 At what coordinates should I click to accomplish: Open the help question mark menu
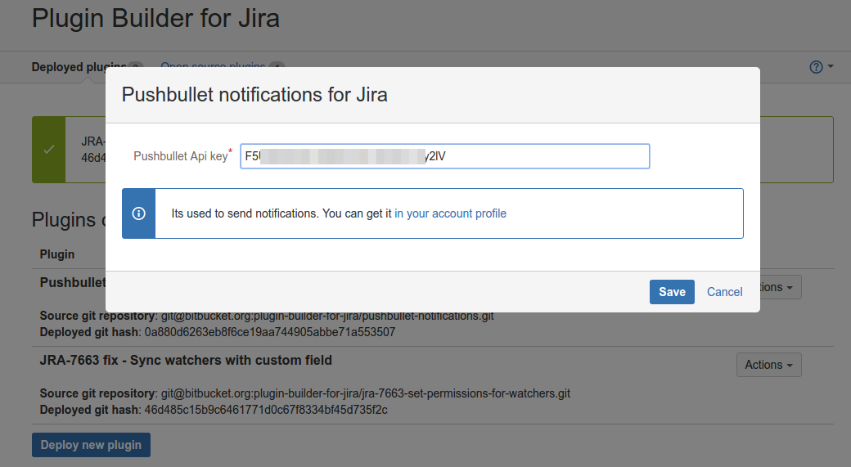coord(816,67)
